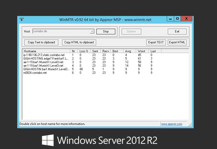Screen dimensions: 217x149
Task: Click the Worst column header
Action: click(x=141, y=51)
